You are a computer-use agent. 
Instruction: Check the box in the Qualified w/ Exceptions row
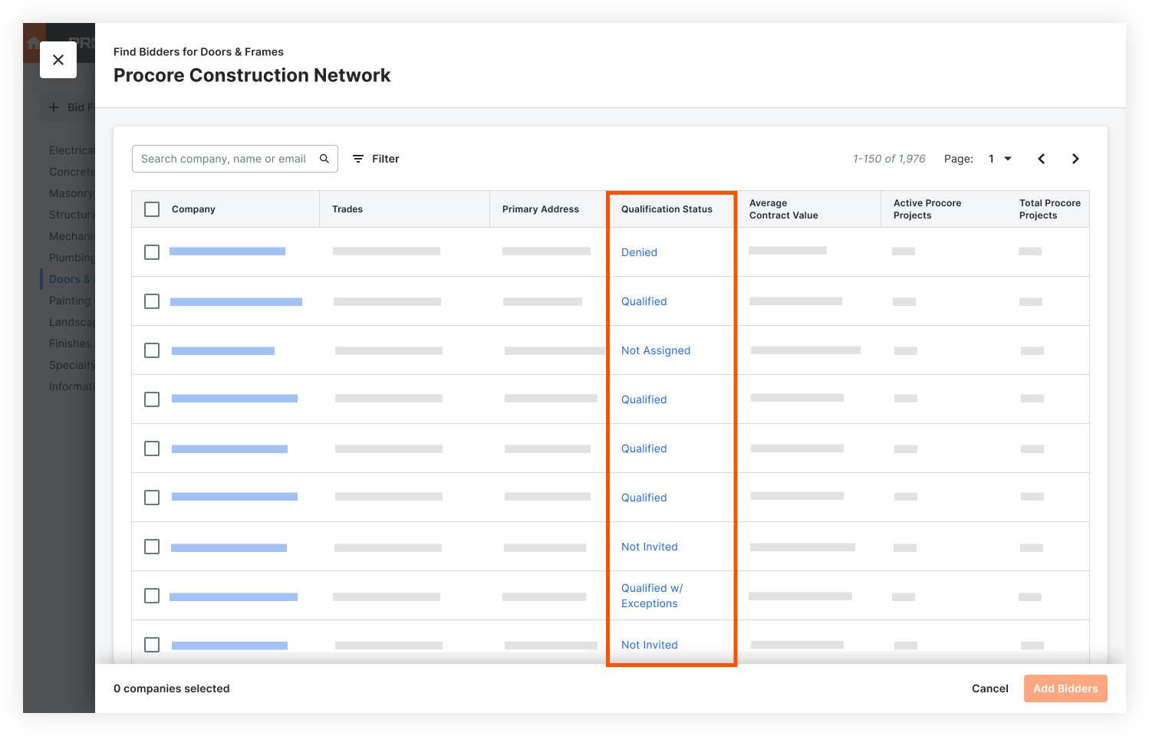[x=152, y=596]
